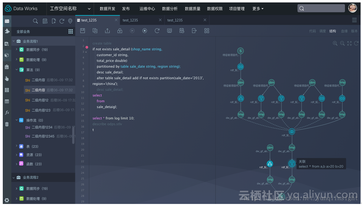Screen dimensions: 362x205
Task: Collapse the 操作流 (0) node
Action: point(17,120)
